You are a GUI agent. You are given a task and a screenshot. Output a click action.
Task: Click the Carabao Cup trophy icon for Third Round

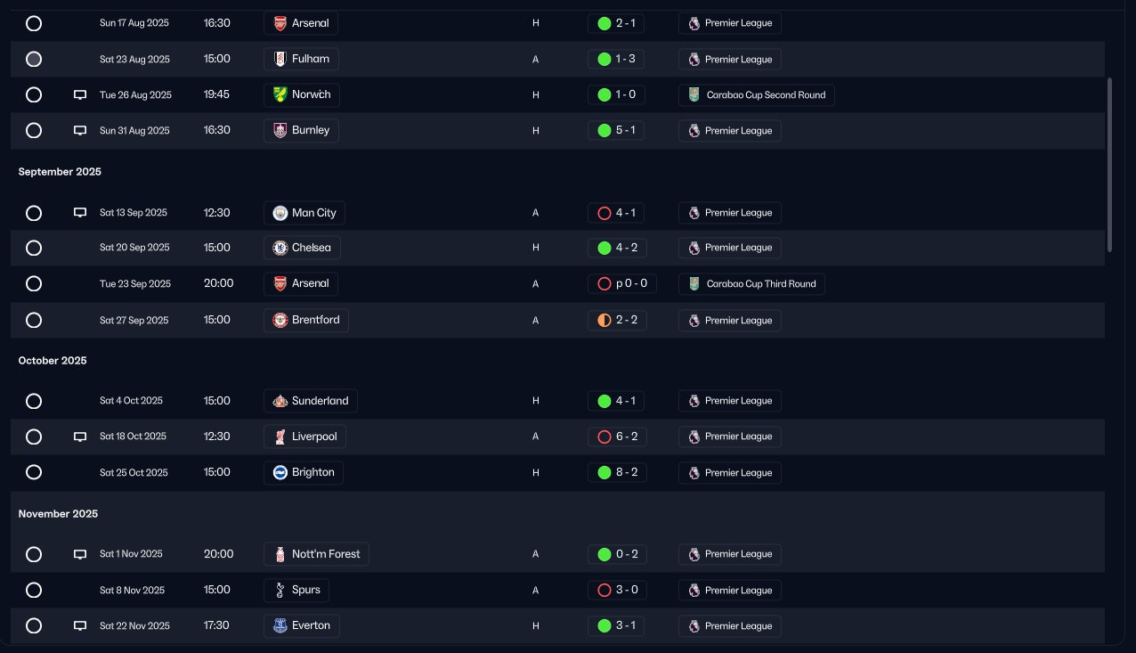point(694,284)
